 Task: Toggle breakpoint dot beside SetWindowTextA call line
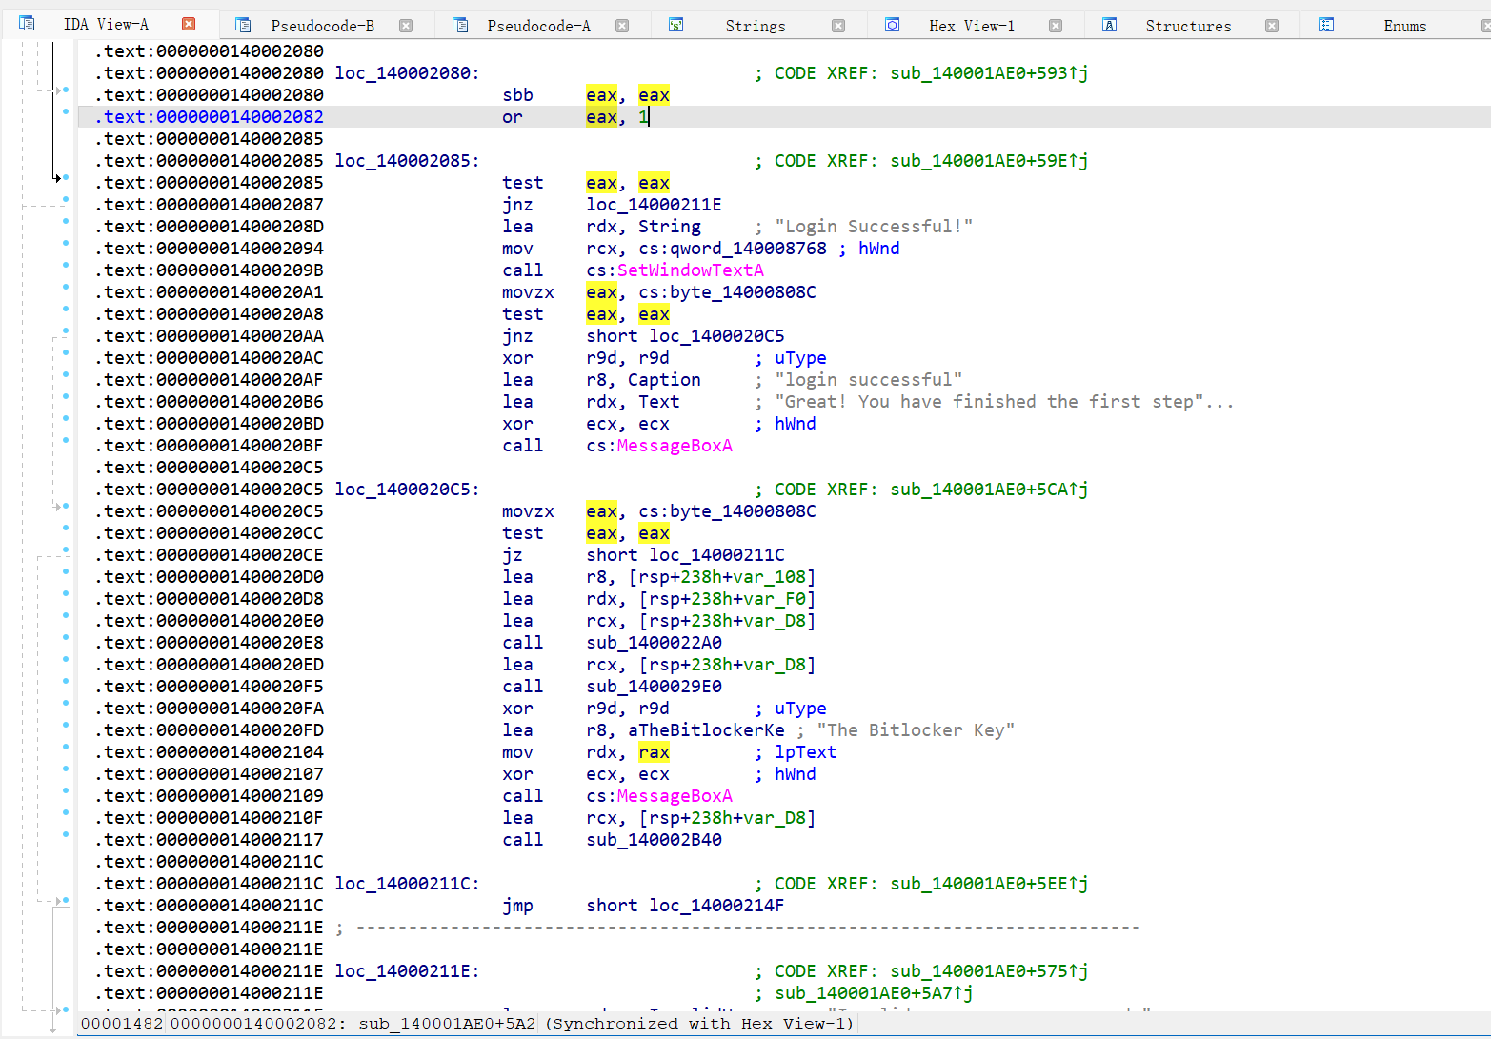click(66, 265)
